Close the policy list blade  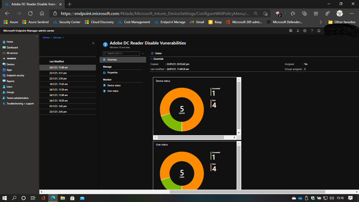click(93, 43)
